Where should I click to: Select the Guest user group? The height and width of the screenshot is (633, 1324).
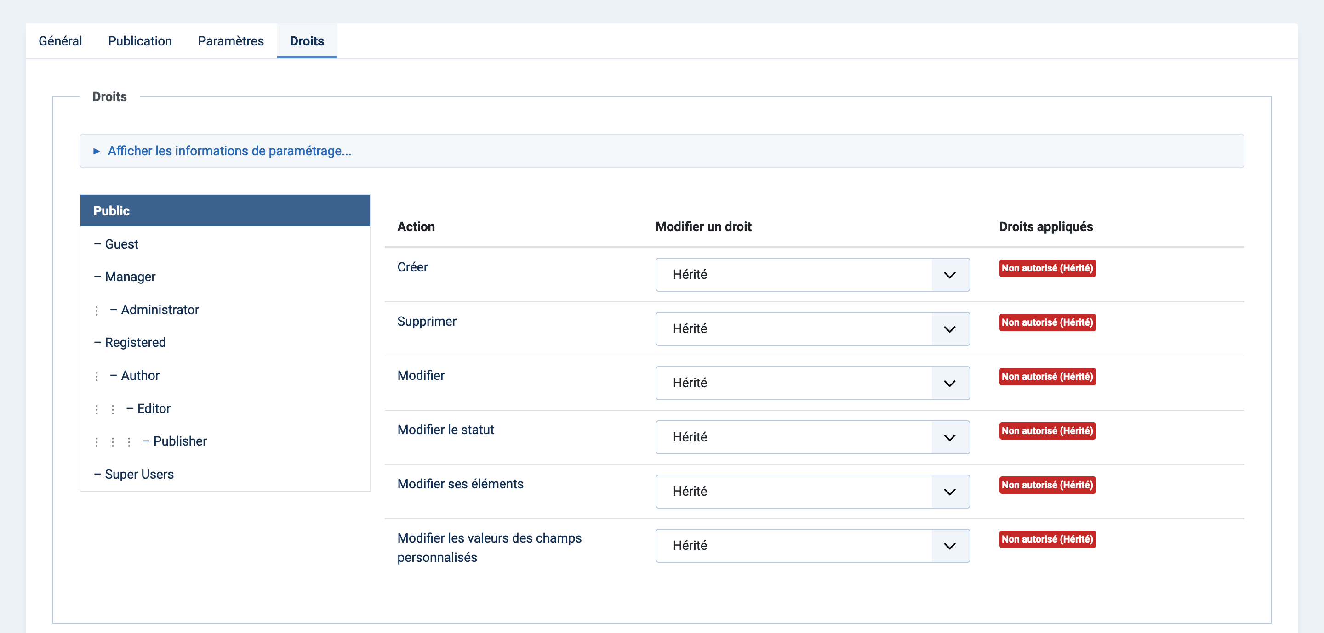click(225, 244)
